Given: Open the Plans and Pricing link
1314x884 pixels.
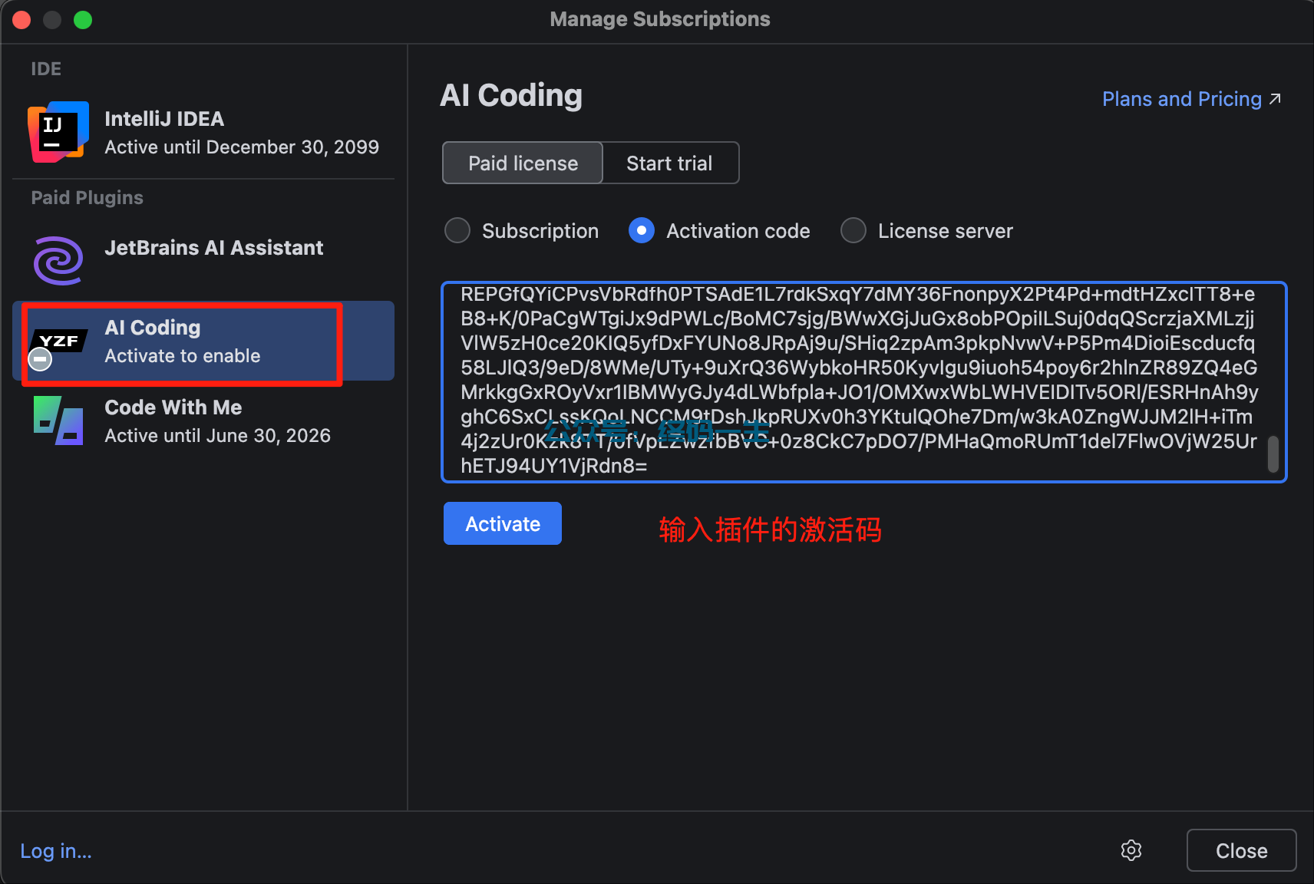Looking at the screenshot, I should [1181, 99].
